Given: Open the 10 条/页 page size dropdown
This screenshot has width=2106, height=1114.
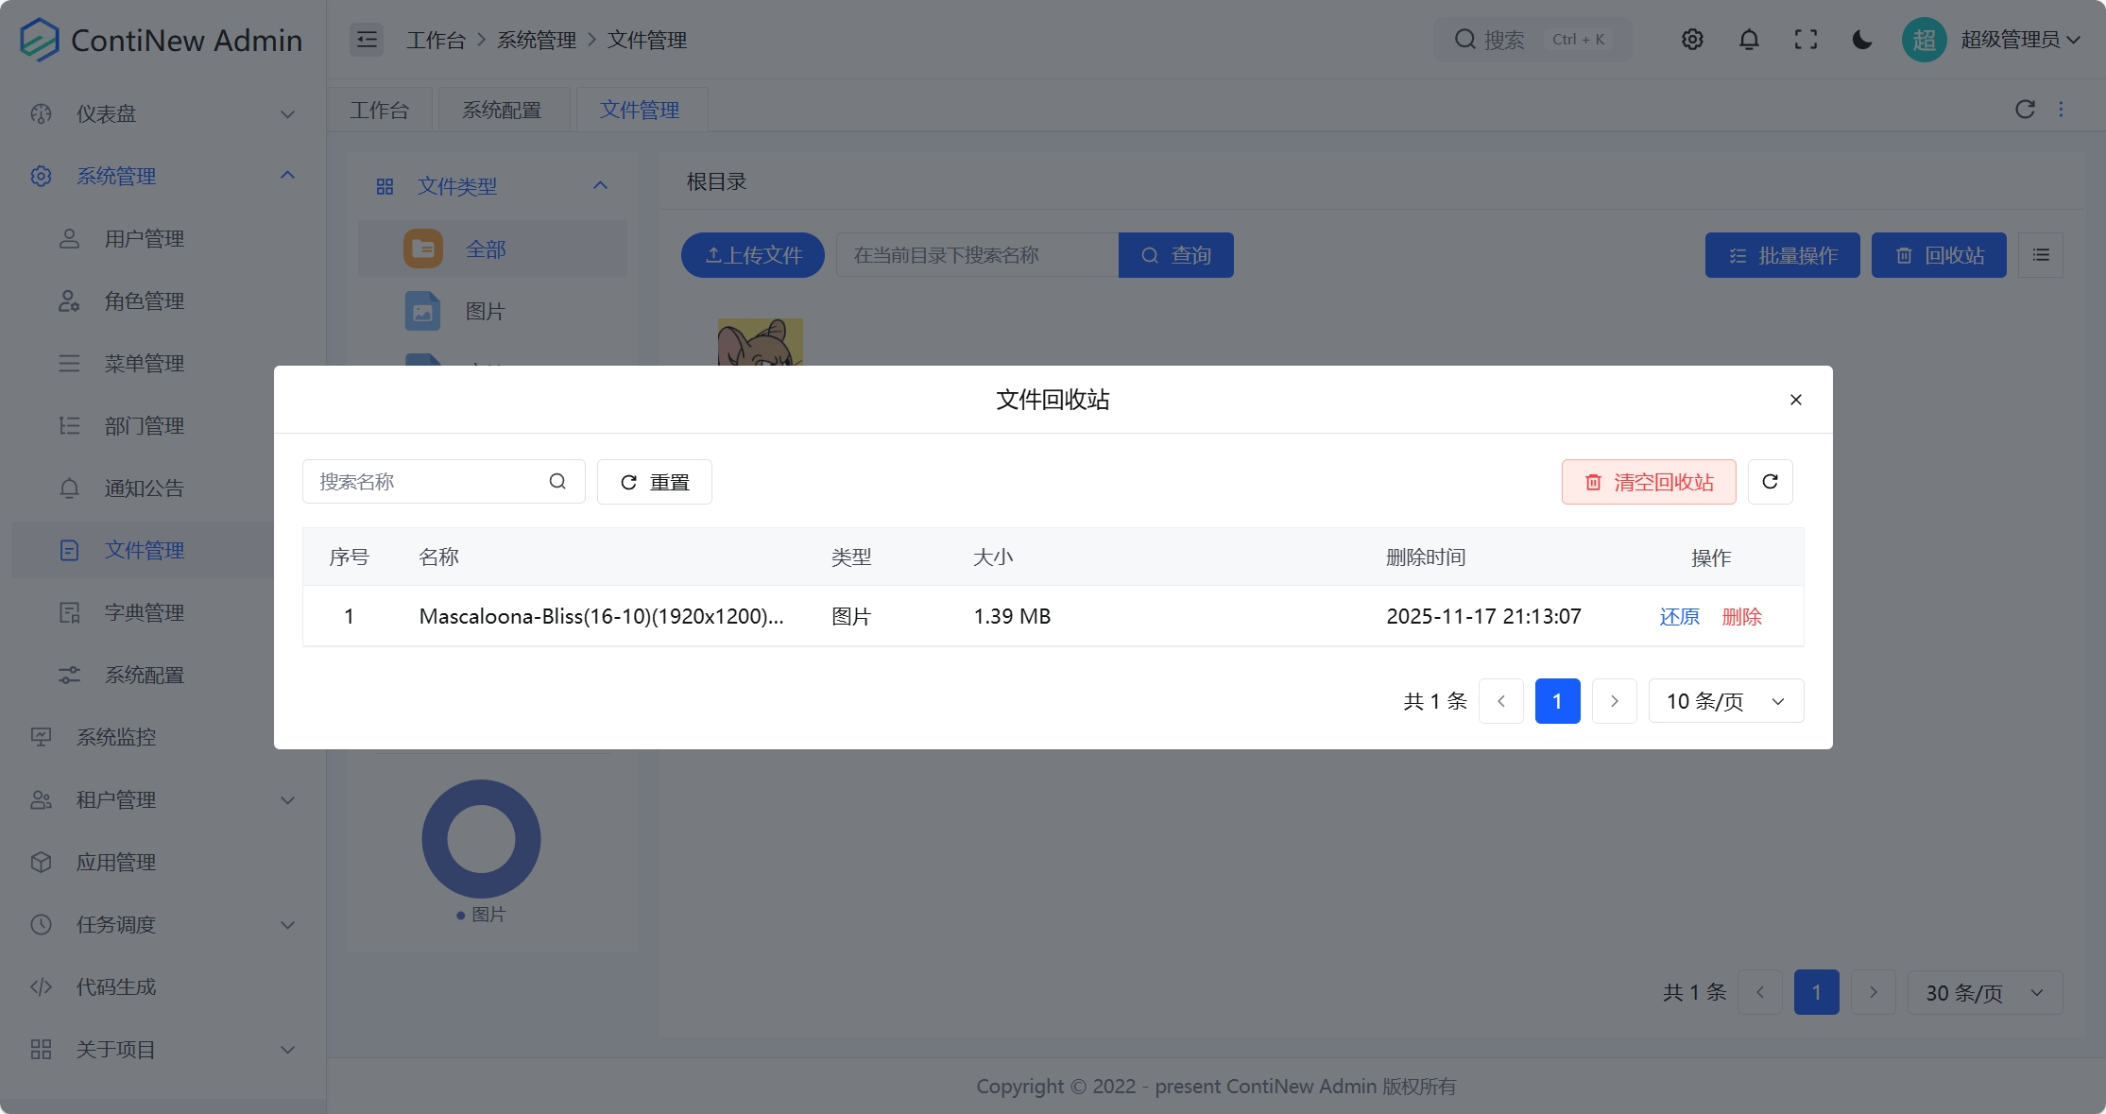Looking at the screenshot, I should [x=1725, y=701].
